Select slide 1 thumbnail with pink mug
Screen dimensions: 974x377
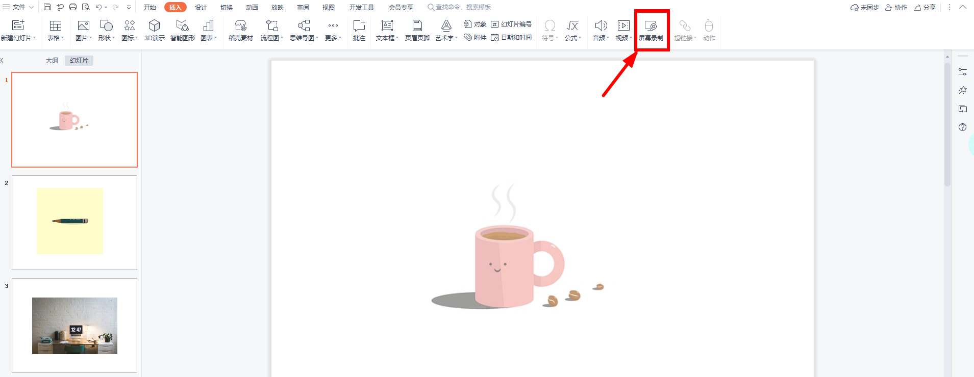pos(74,120)
